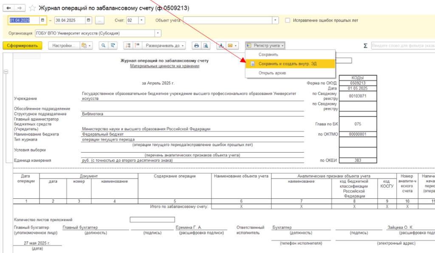This screenshot has width=435, height=253.
Task: Expand the Организация dropdown
Action: (158, 33)
